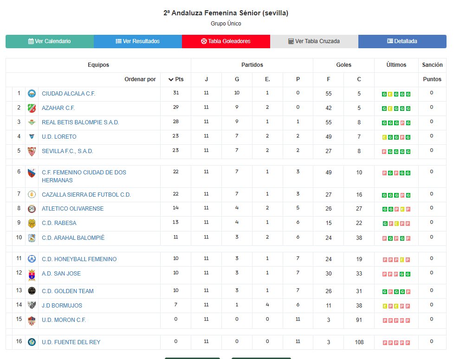Open C.D. RABESA team link
460x359 pixels.
(x=59, y=223)
